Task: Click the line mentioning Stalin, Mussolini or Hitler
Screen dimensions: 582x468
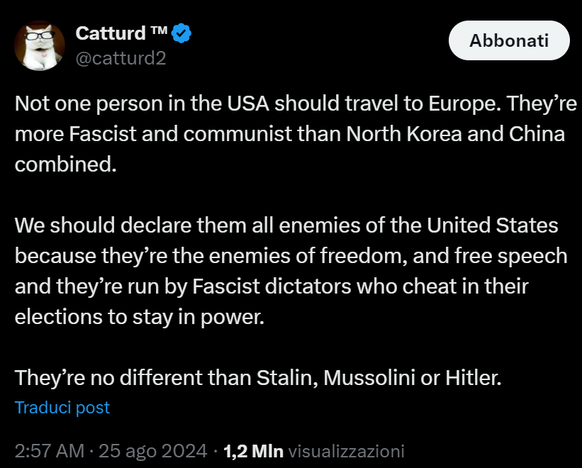Action: click(x=258, y=378)
